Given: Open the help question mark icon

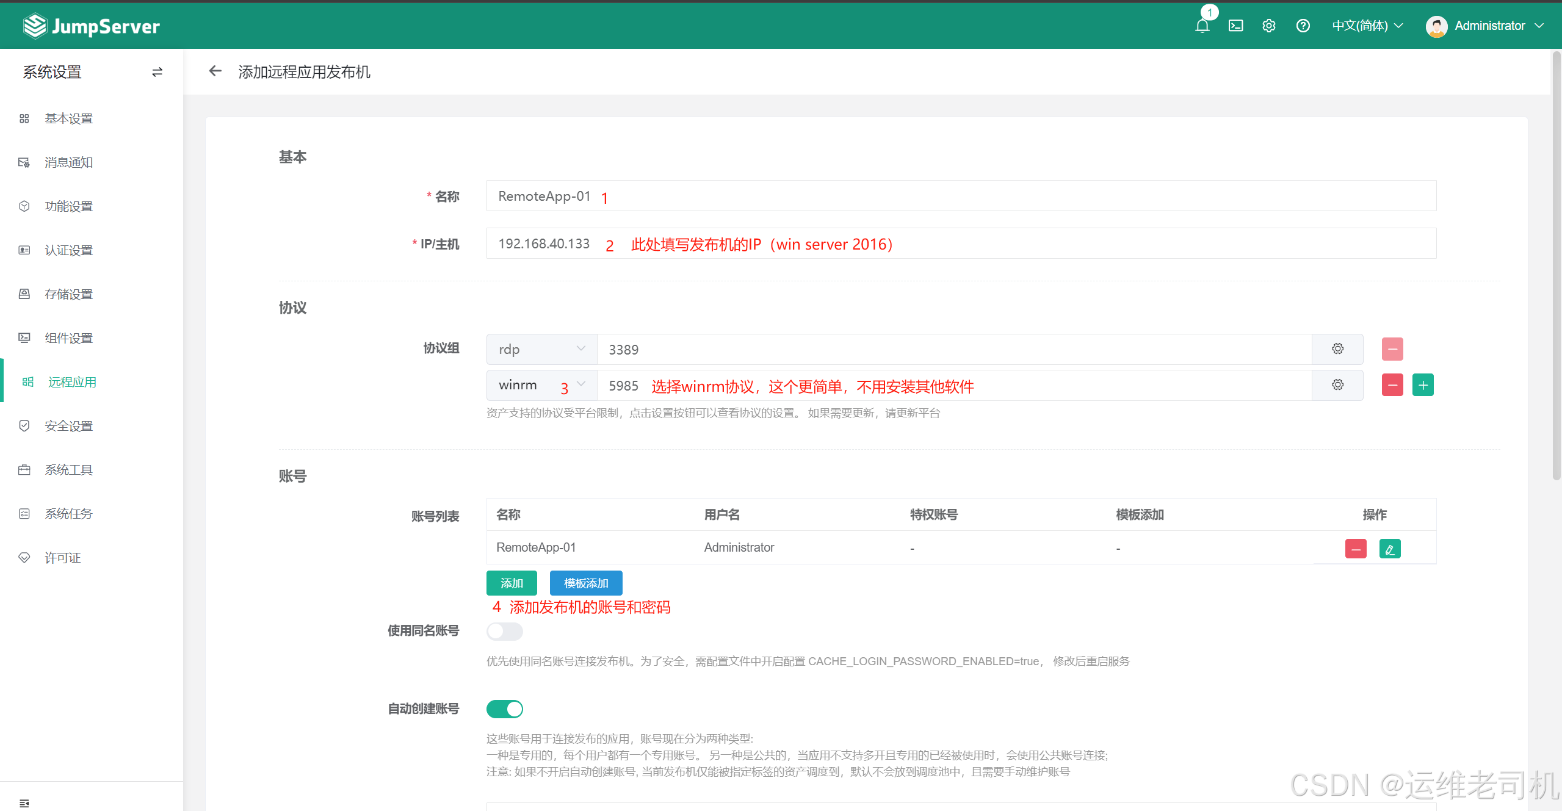Looking at the screenshot, I should coord(1303,26).
